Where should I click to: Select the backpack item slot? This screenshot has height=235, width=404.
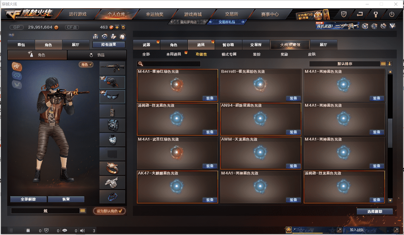coord(112,125)
